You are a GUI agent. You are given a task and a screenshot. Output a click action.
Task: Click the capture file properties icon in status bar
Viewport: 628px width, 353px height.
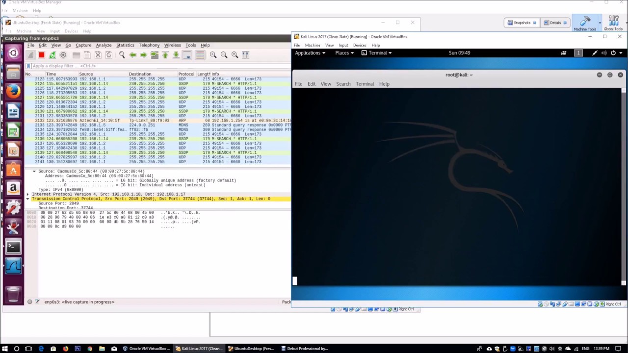[x=37, y=302]
